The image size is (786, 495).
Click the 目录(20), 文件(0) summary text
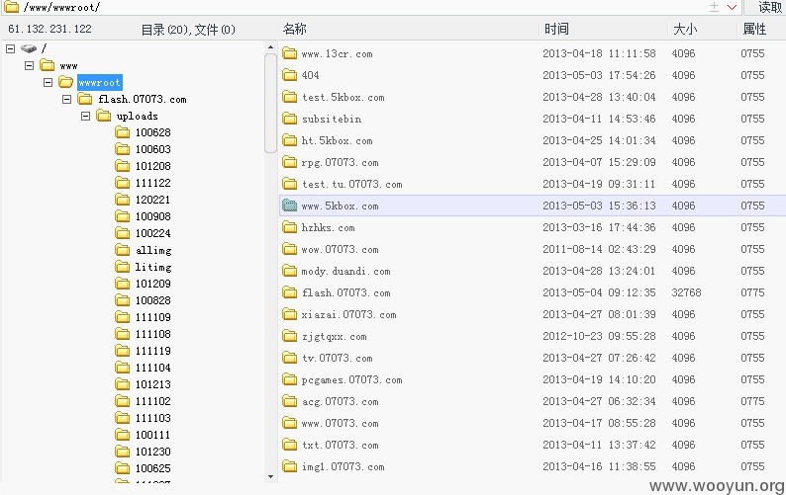coord(188,30)
